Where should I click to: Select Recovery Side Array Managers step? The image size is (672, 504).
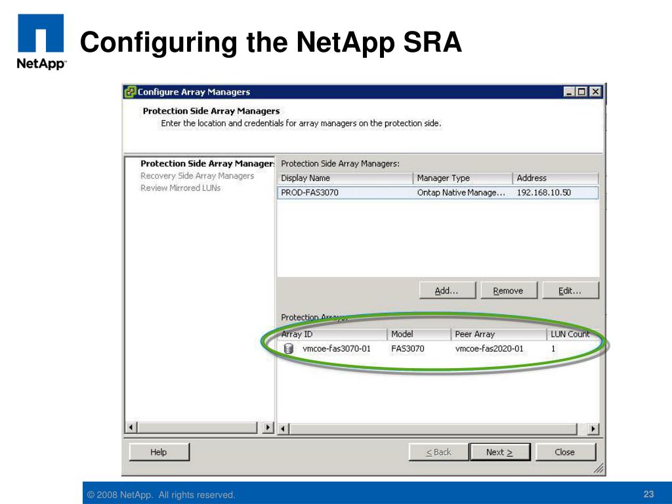coord(197,176)
